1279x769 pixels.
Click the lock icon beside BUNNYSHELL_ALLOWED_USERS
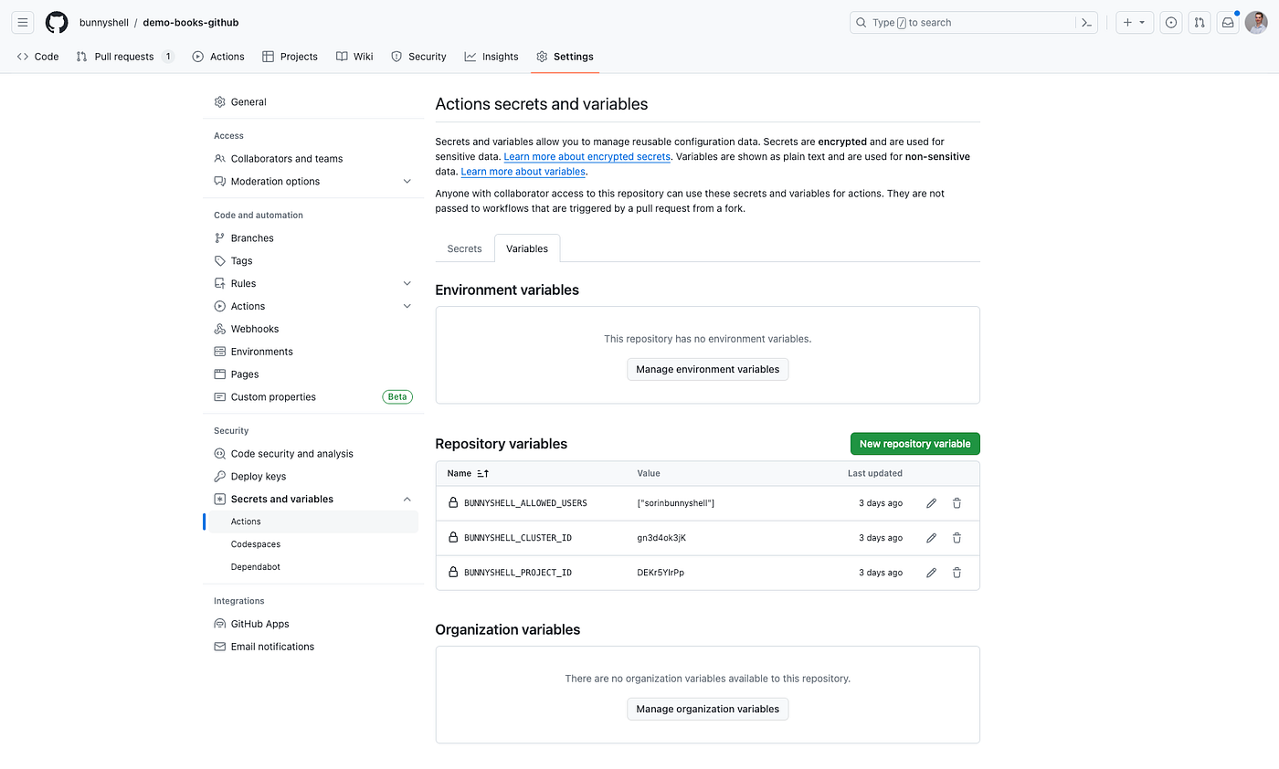tap(452, 502)
